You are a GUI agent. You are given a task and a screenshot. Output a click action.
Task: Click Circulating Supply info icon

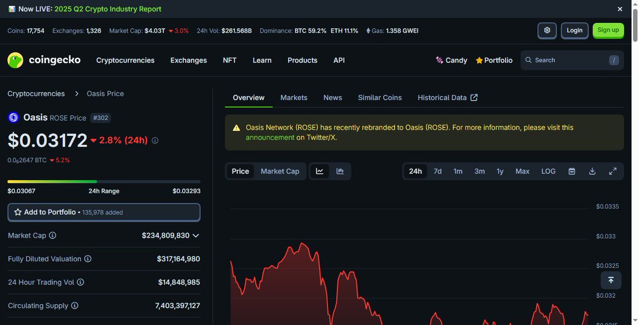click(x=75, y=305)
